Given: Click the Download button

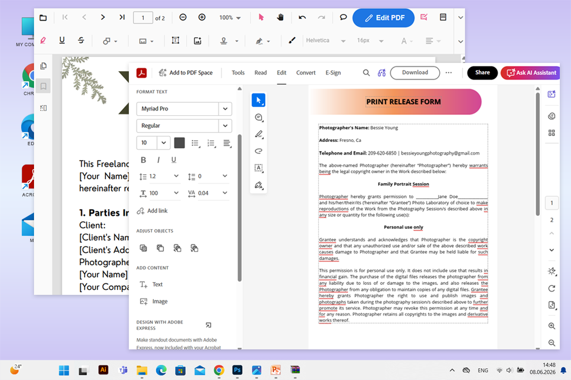Looking at the screenshot, I should click(415, 73).
